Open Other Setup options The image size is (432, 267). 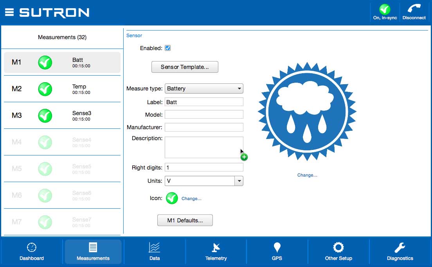point(338,252)
